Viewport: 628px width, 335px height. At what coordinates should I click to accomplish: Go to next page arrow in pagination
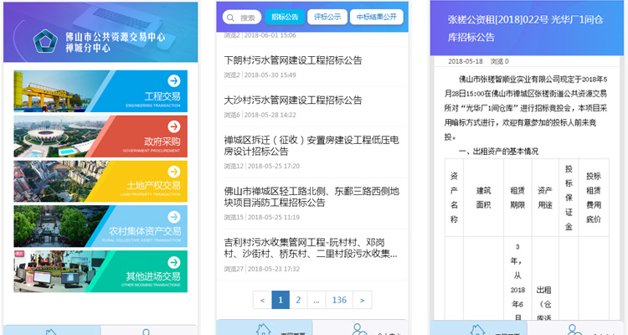coord(362,300)
